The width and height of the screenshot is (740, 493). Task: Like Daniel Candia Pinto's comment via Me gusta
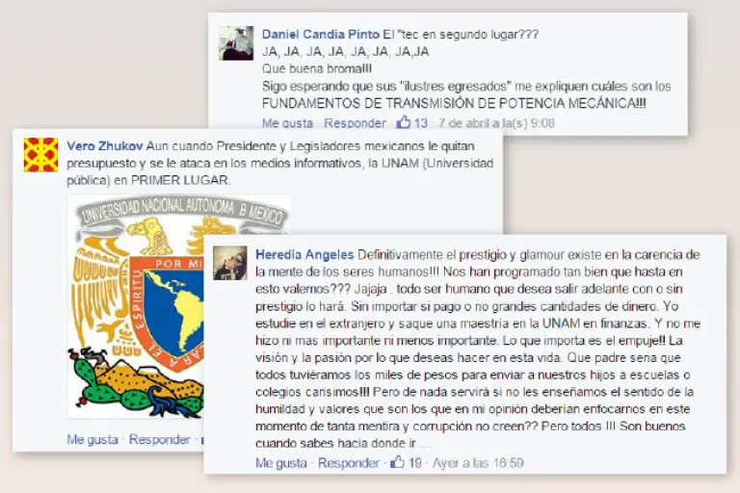tap(287, 123)
